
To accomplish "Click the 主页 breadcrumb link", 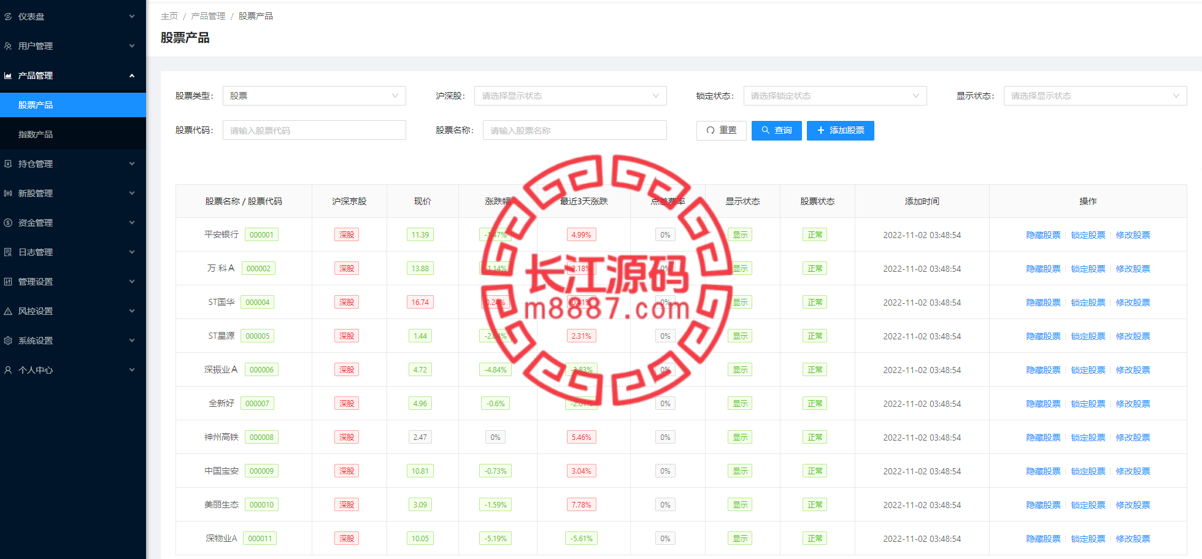I will 169,16.
